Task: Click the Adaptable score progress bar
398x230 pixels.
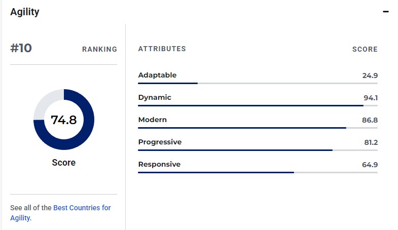Action: [x=258, y=83]
